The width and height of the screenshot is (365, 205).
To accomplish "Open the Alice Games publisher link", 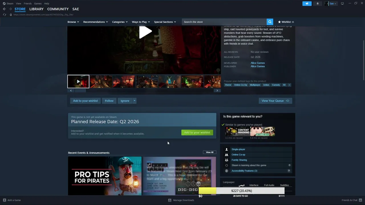I will pos(258,66).
